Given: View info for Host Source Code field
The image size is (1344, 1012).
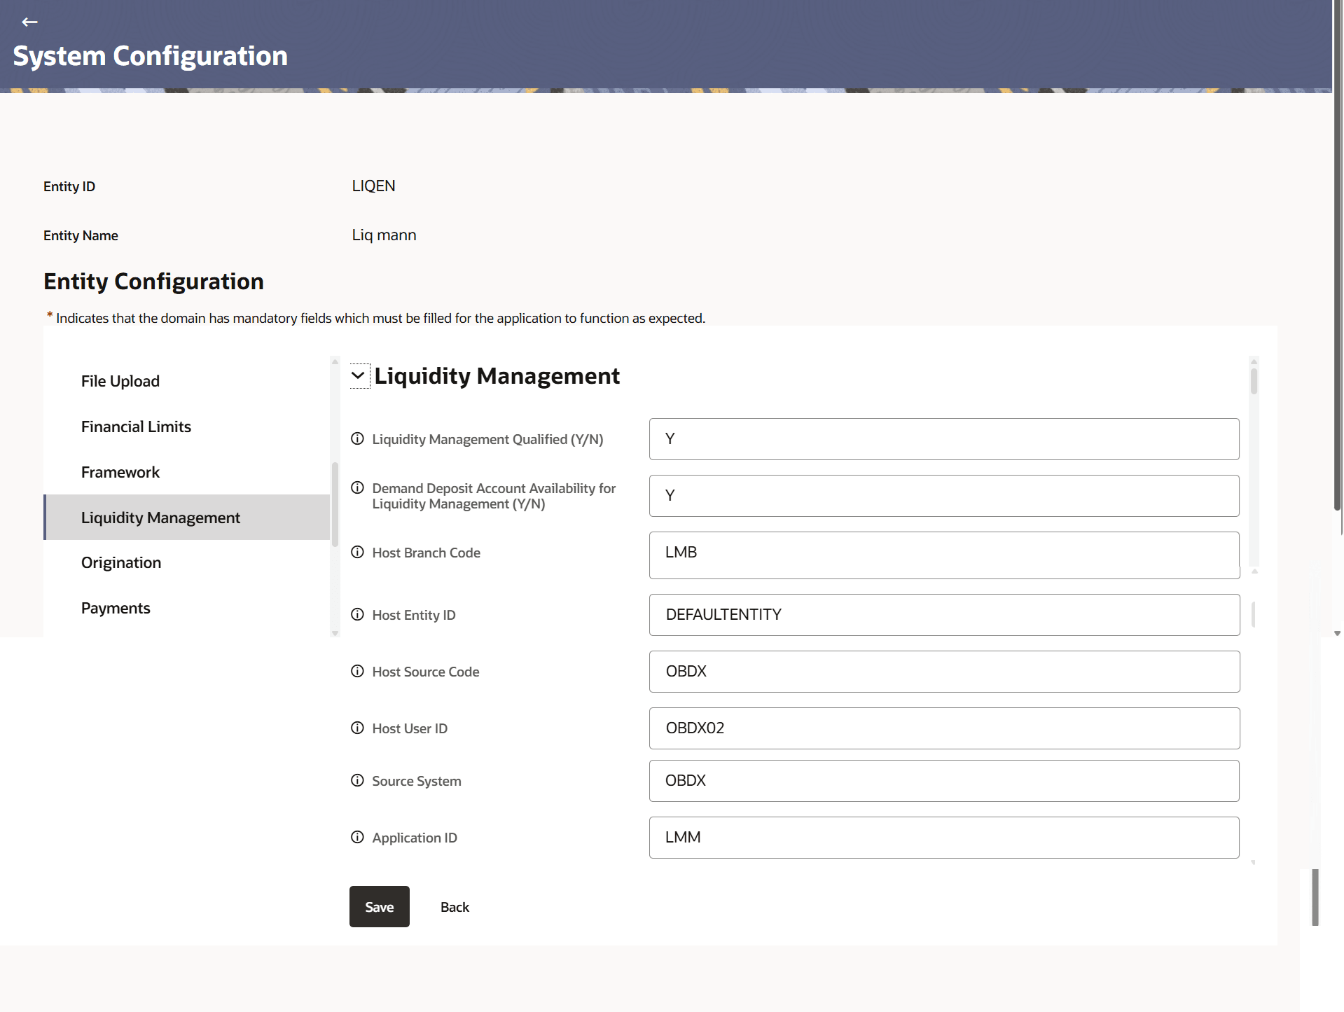Looking at the screenshot, I should [357, 671].
